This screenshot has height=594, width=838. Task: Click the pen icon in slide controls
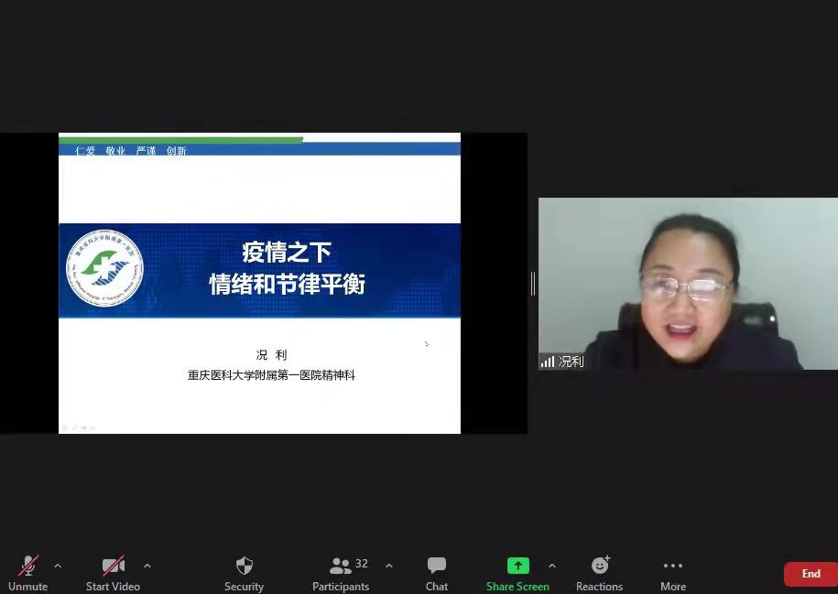coord(73,427)
